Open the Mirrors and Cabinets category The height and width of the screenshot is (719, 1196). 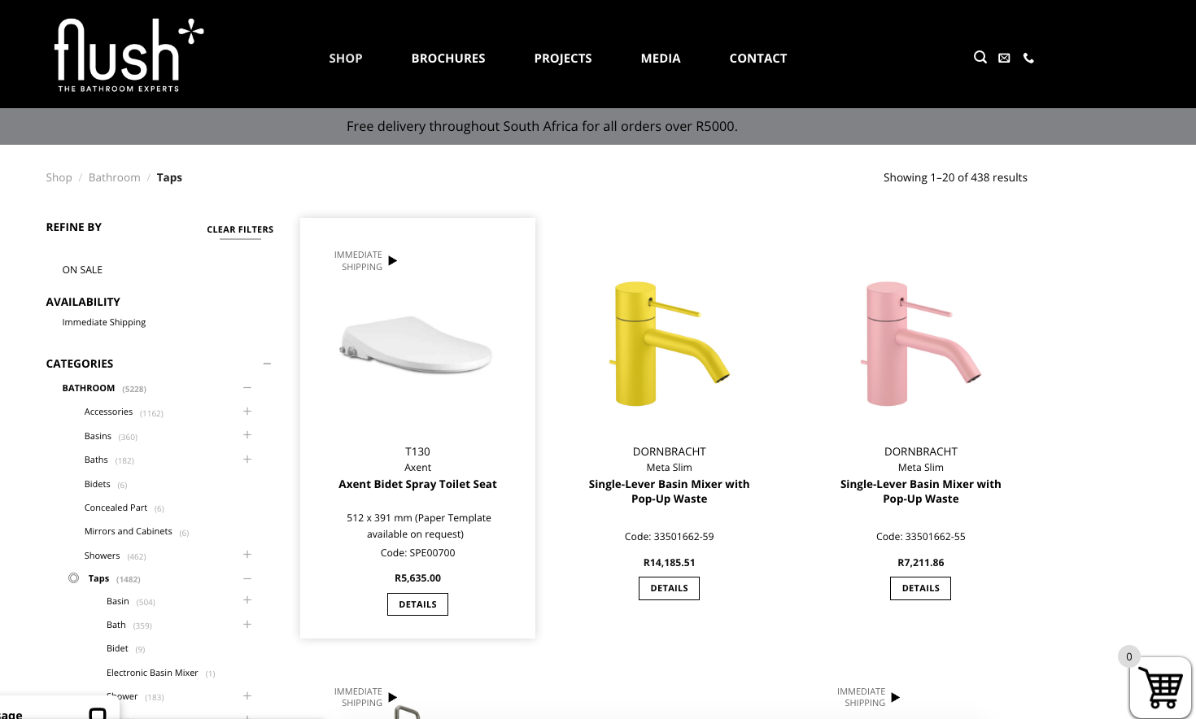[128, 531]
